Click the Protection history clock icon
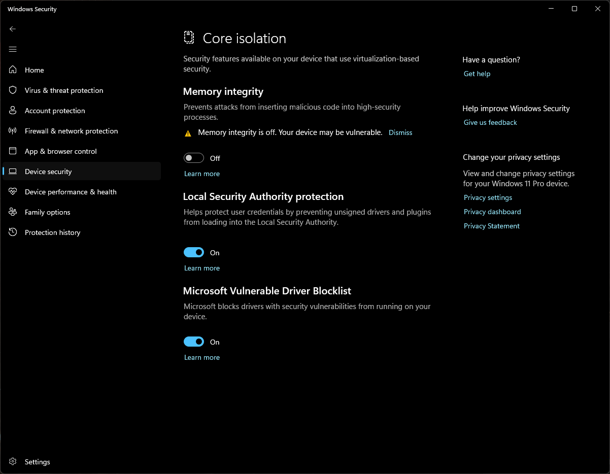 point(13,232)
